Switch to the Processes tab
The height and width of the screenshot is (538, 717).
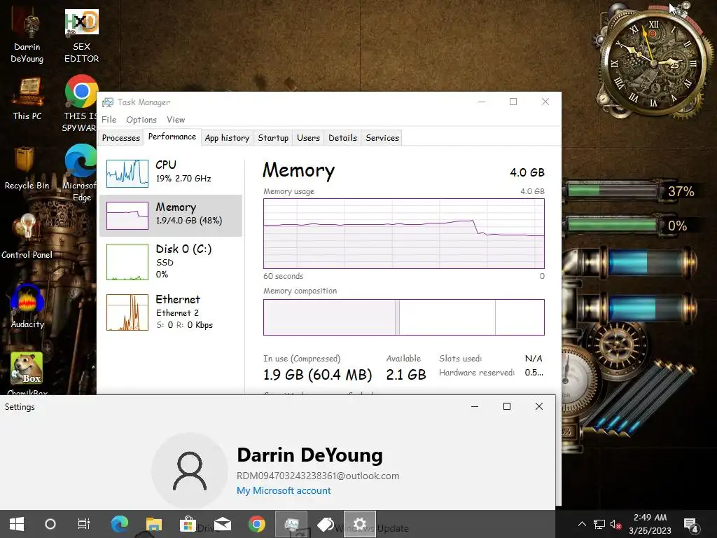point(120,138)
